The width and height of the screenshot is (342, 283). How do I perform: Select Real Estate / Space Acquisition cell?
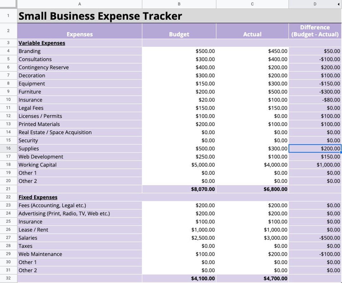tap(79, 132)
